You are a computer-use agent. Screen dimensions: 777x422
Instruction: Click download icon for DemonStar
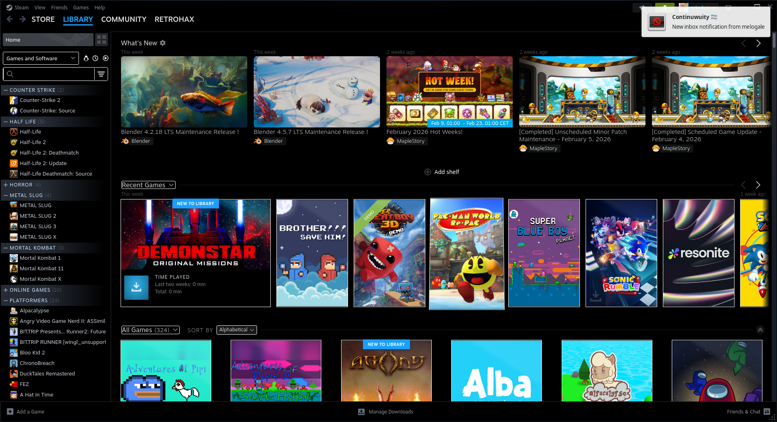pyautogui.click(x=136, y=287)
